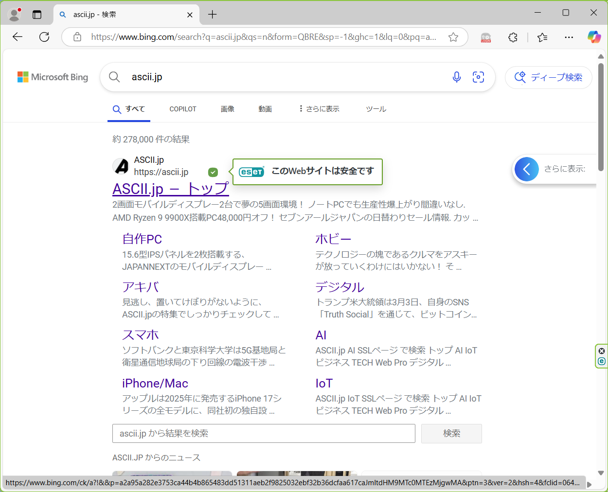Expand the さらに表示 side panel arrow

click(x=526, y=169)
